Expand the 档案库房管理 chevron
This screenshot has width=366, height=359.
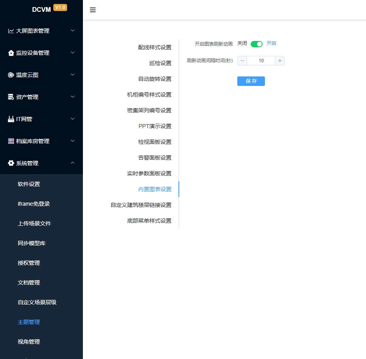[x=73, y=141]
